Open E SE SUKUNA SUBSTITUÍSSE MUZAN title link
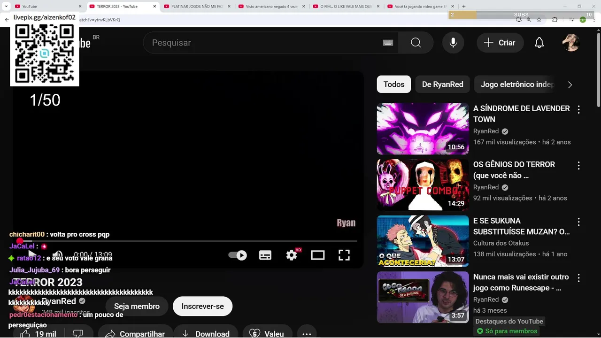The height and width of the screenshot is (338, 601). [521, 226]
